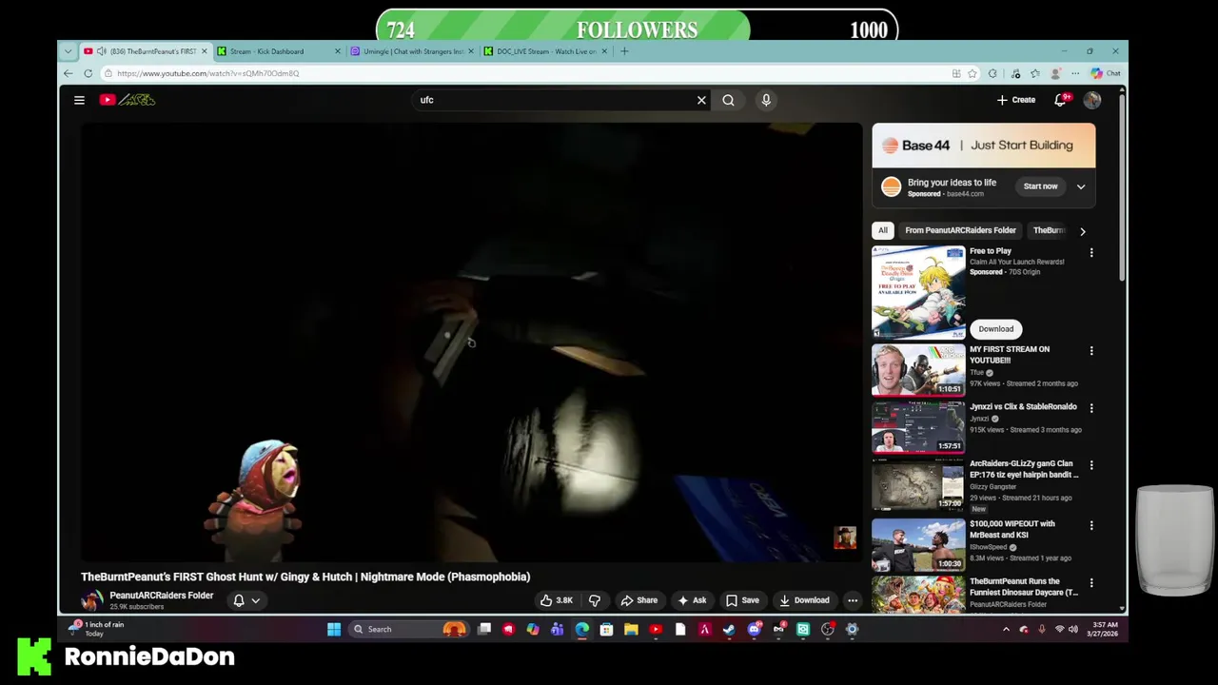
Task: Go to YouTube home via logo
Action: click(127, 100)
